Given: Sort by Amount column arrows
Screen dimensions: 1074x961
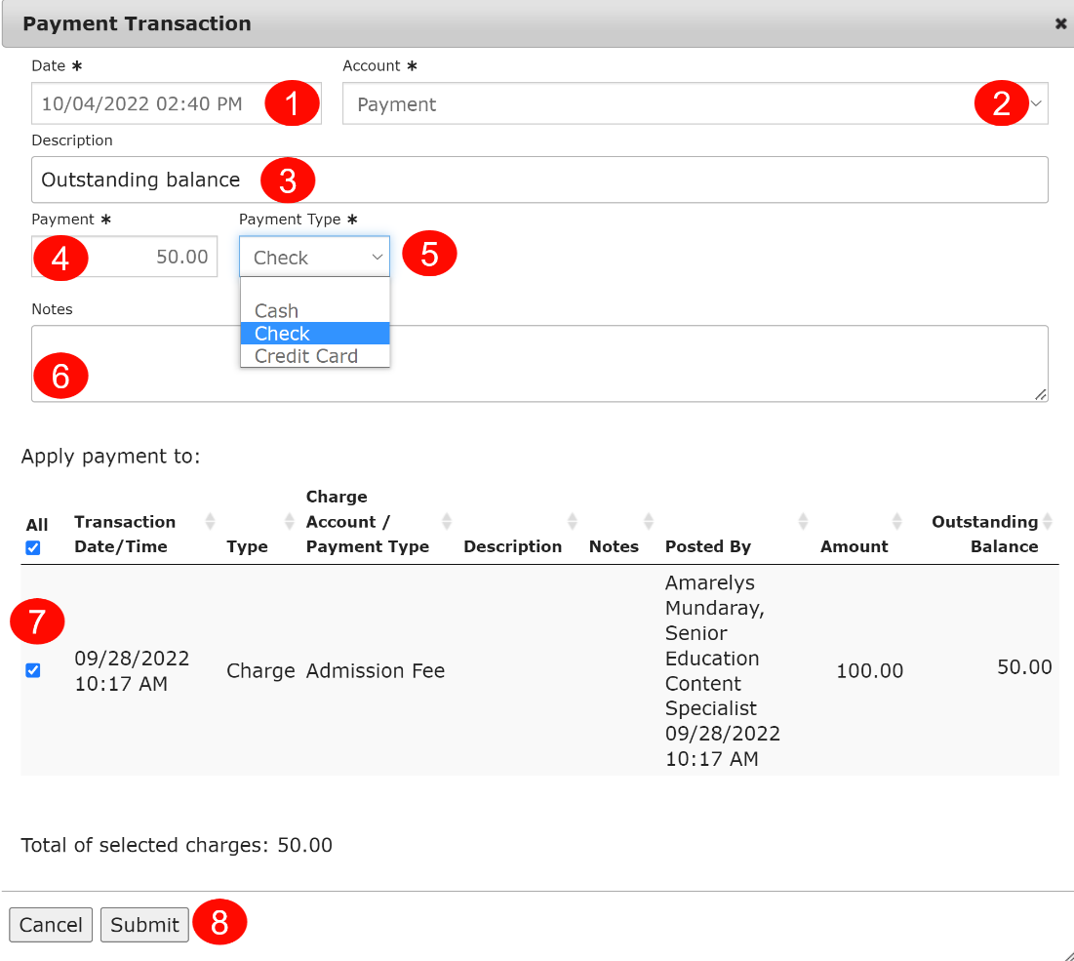Looking at the screenshot, I should click(x=896, y=522).
